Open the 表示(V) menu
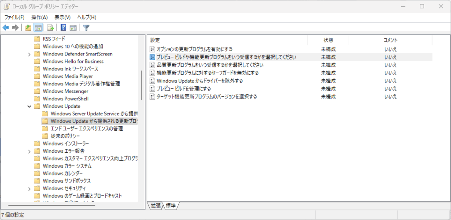Image resolution: width=451 pixels, height=220 pixels. click(x=63, y=18)
